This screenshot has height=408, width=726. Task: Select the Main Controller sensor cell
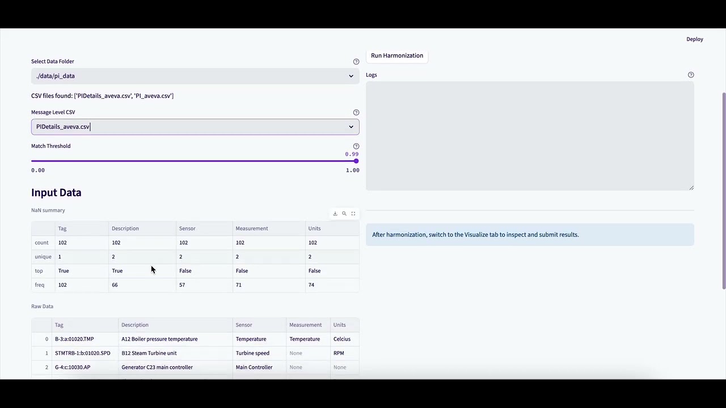259,367
